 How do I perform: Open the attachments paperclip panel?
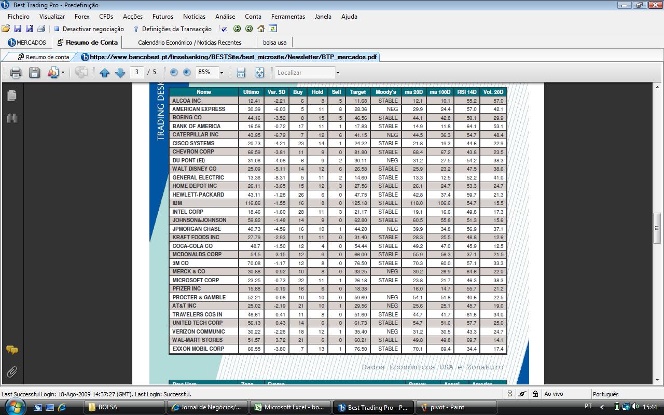tap(12, 371)
